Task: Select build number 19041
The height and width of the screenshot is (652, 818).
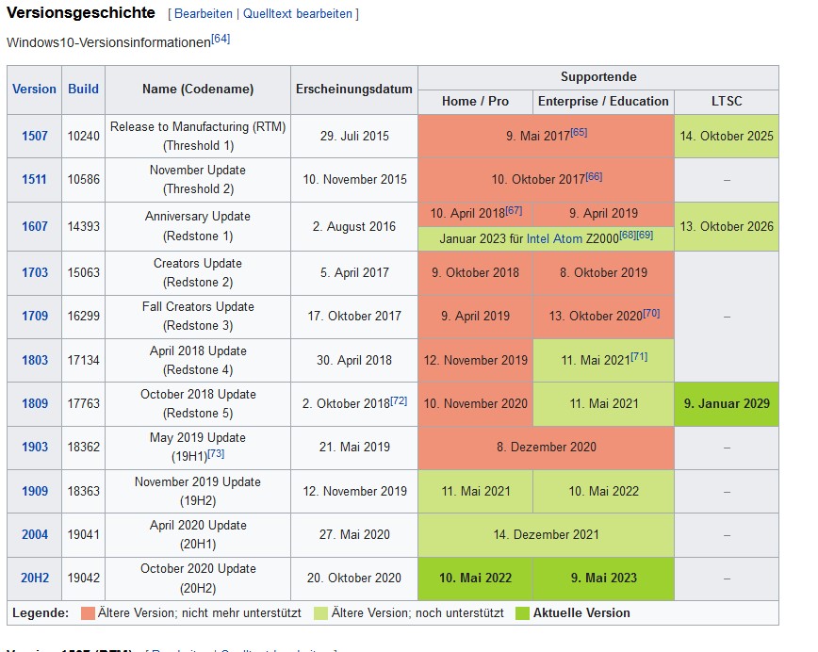Action: coord(84,534)
